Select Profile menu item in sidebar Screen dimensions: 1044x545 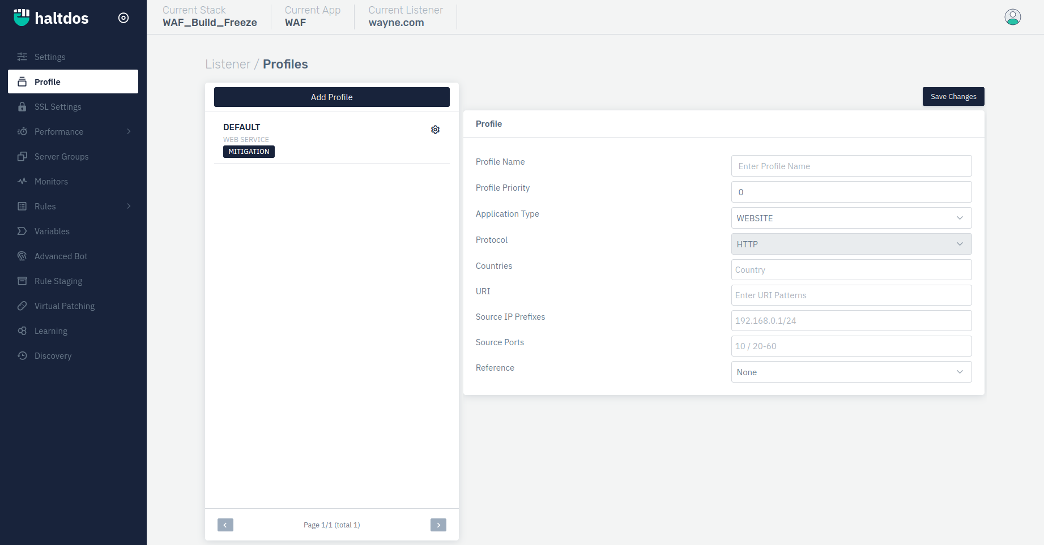pos(73,81)
